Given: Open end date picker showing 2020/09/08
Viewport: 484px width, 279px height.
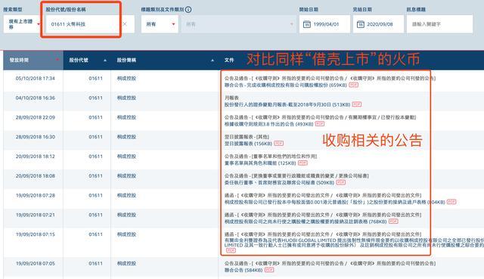Looking at the screenshot, I should tap(378, 24).
